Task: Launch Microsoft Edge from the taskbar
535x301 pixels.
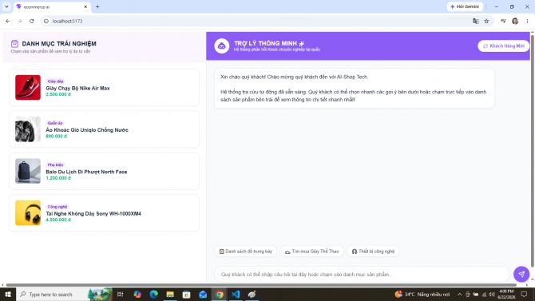Action: pyautogui.click(x=153, y=294)
